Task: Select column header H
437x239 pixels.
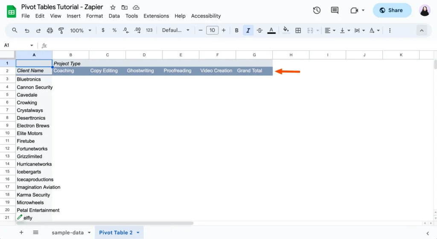Action: click(x=291, y=55)
